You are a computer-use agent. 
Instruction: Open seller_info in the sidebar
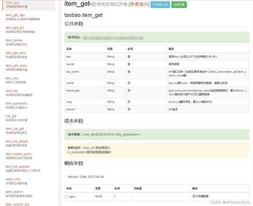[x=13, y=179]
